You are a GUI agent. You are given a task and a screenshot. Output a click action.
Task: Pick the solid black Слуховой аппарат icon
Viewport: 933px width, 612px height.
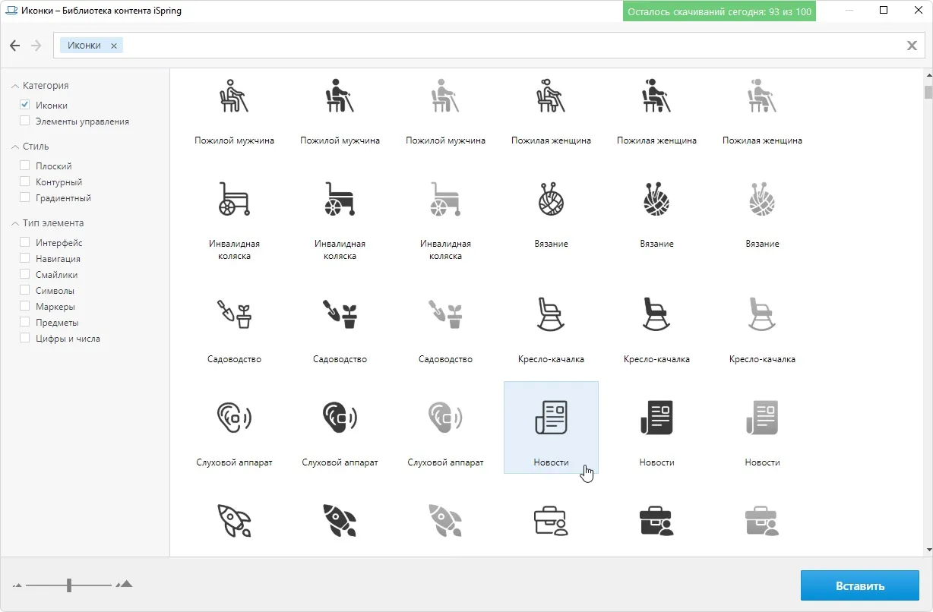coord(340,417)
